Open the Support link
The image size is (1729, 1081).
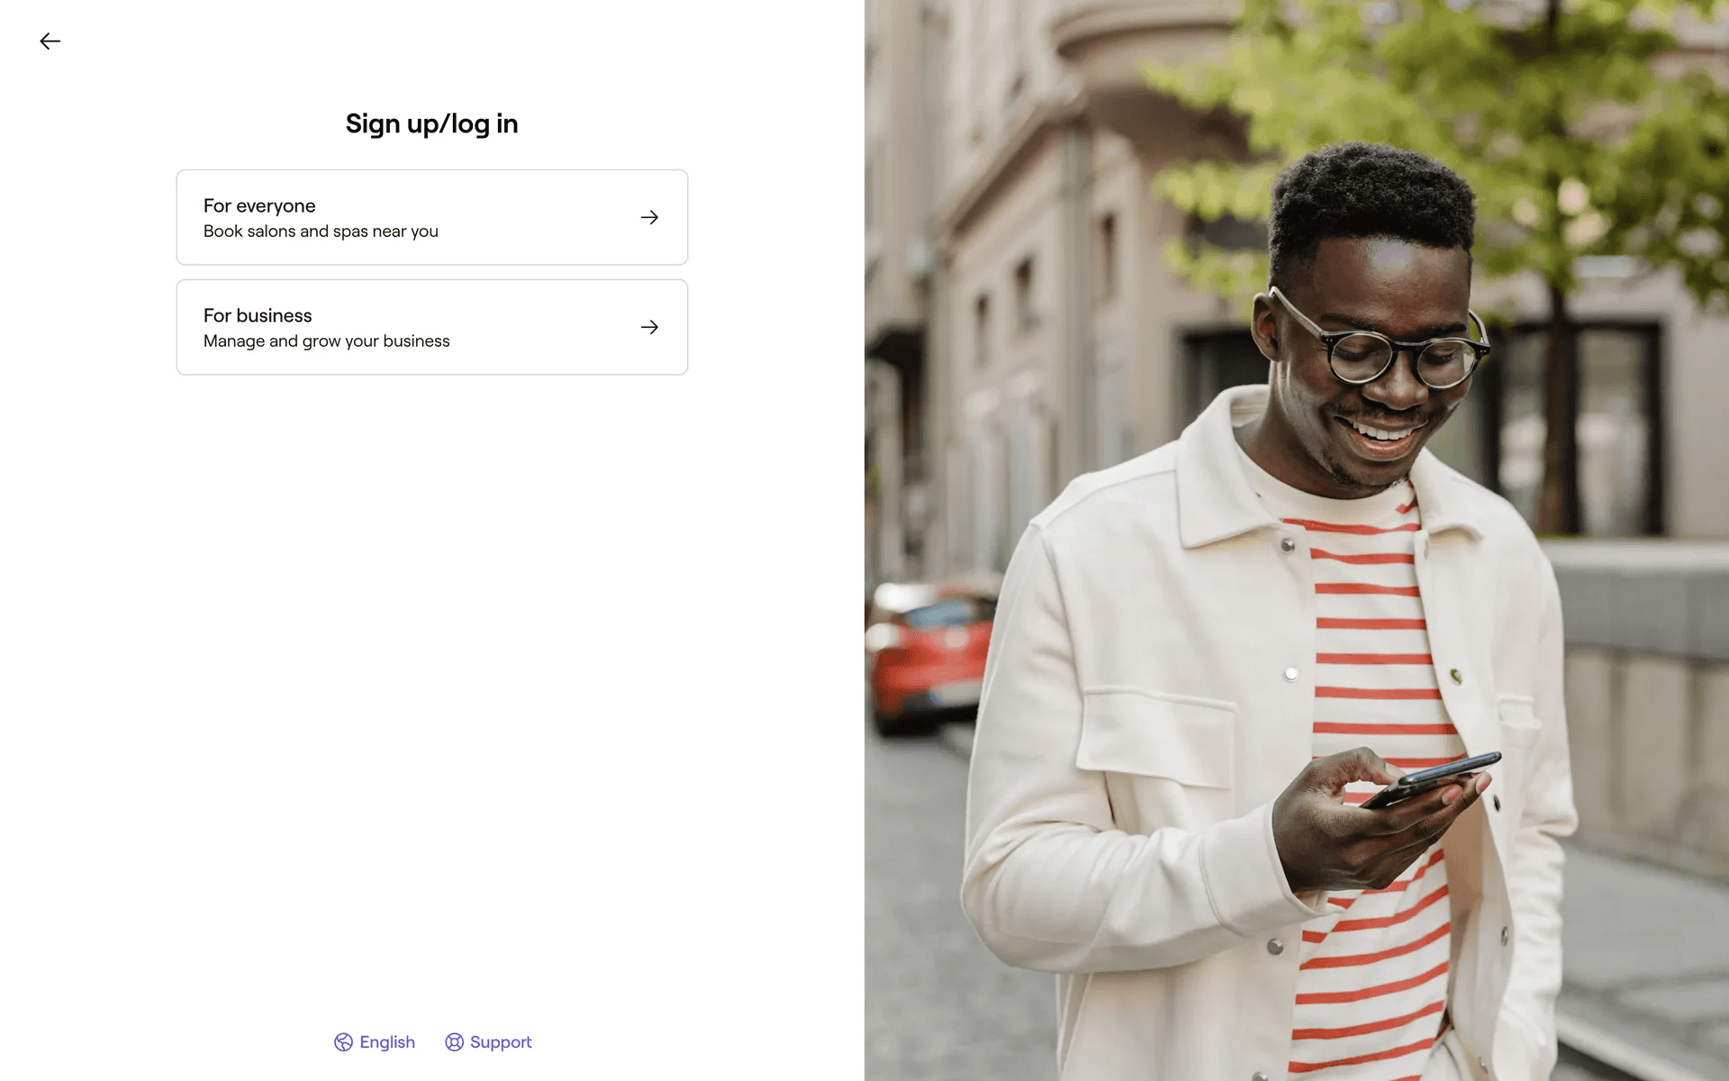tap(488, 1042)
